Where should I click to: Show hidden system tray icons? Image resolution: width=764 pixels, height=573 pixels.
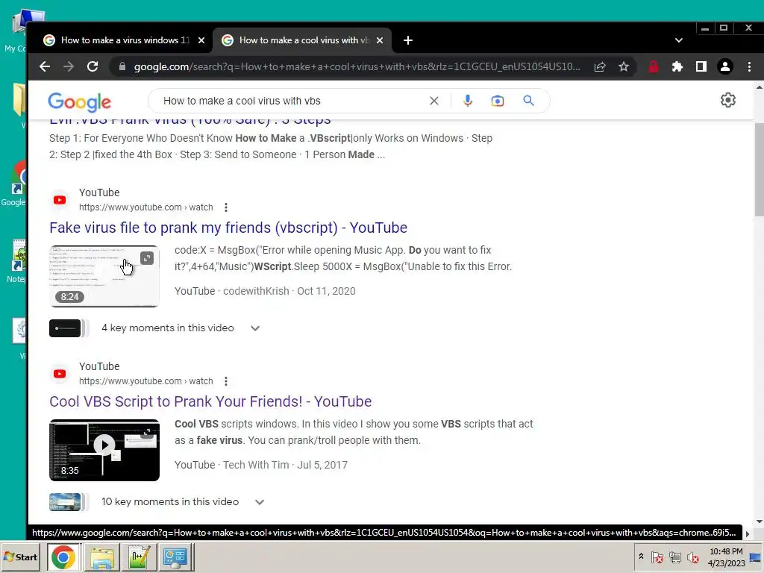point(641,557)
